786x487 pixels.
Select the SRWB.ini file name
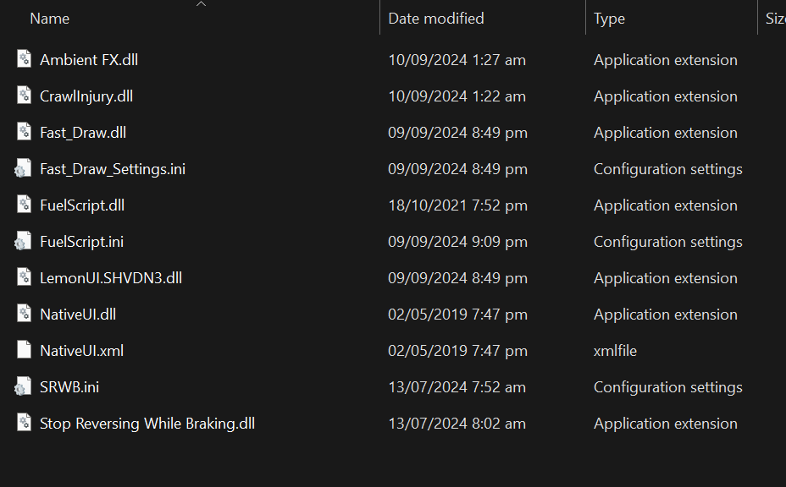[x=69, y=387]
